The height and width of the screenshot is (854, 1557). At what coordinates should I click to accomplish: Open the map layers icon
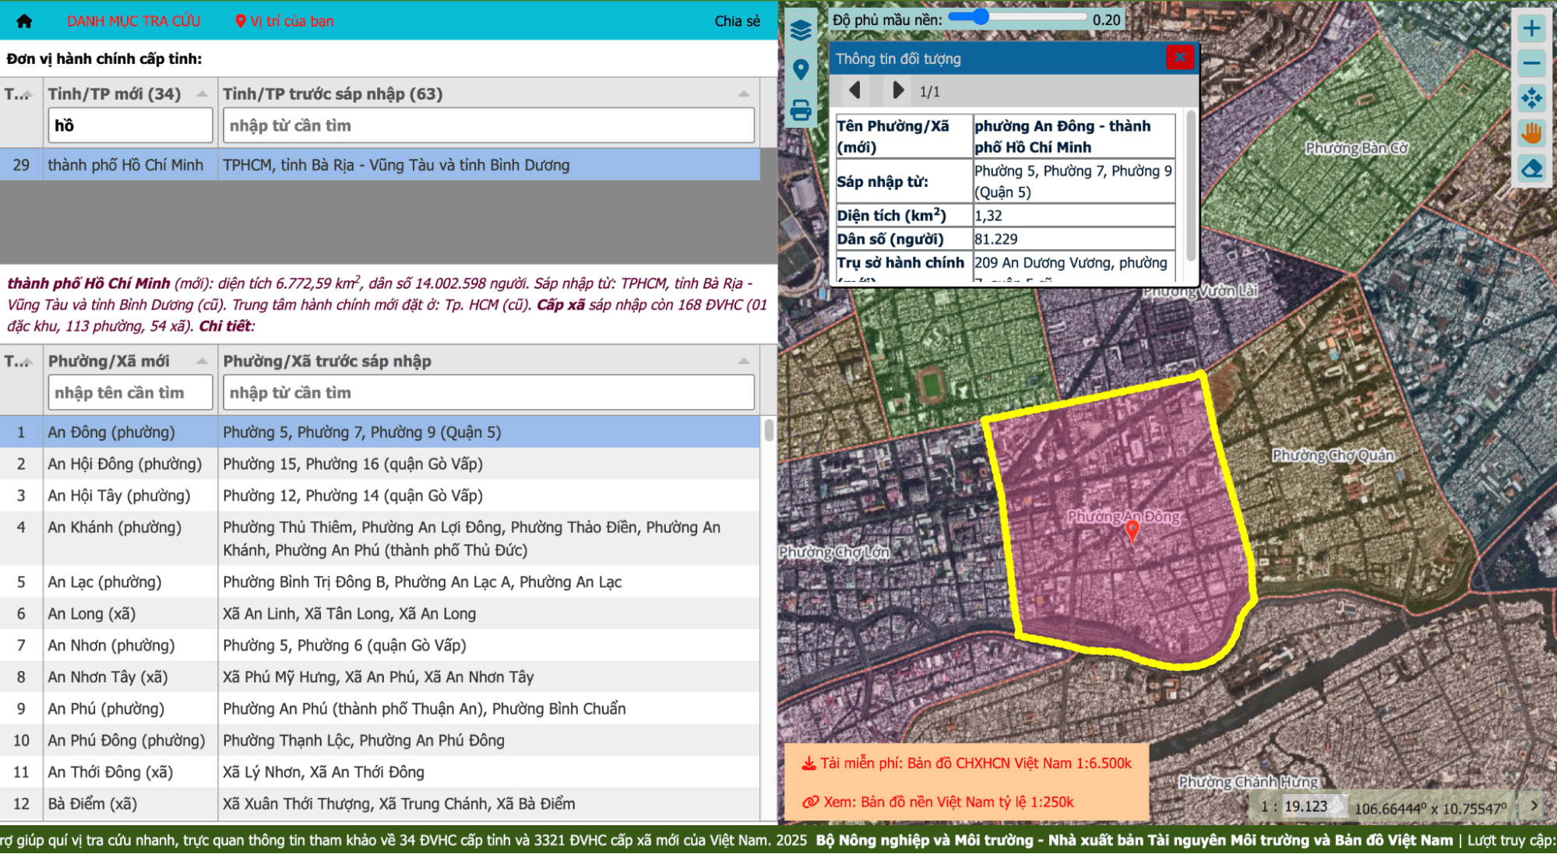801,30
